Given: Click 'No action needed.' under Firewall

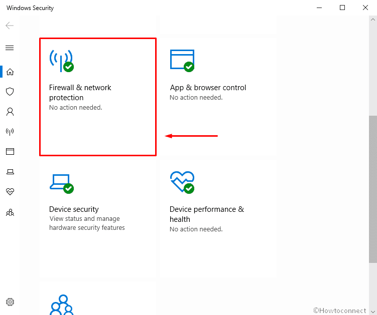Looking at the screenshot, I should tap(75, 108).
